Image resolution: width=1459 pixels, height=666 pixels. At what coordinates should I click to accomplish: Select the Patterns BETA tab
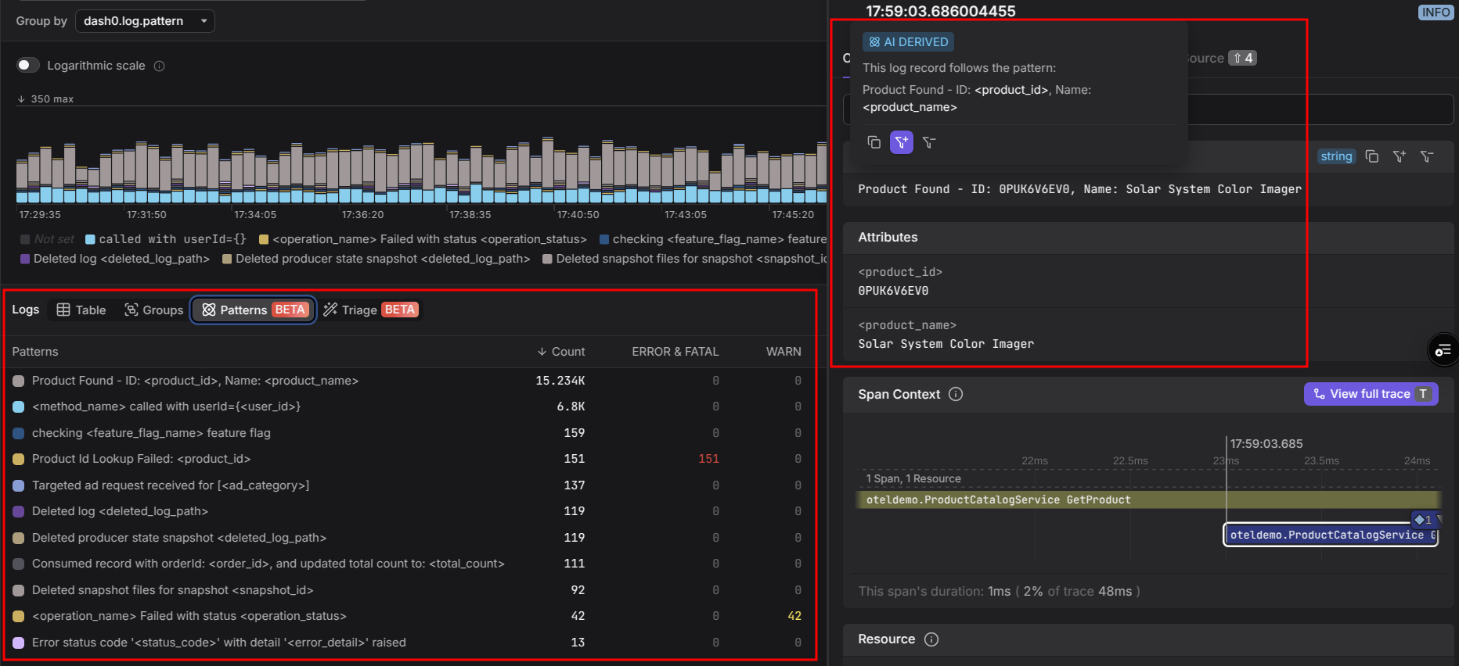[254, 310]
